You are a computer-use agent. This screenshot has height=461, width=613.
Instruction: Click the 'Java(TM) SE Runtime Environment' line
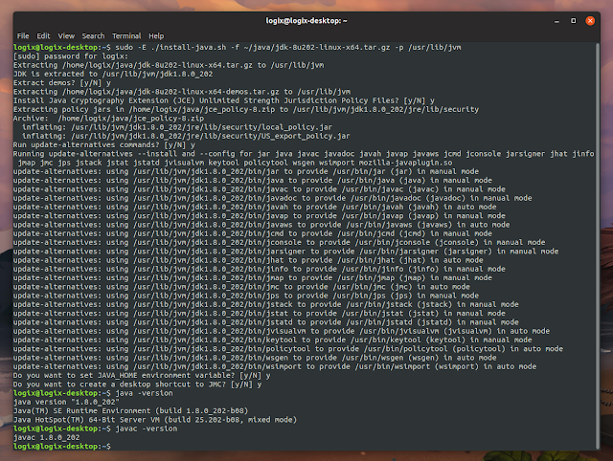pos(130,411)
